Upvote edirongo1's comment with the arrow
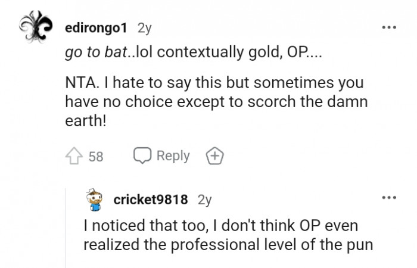 pos(73,157)
